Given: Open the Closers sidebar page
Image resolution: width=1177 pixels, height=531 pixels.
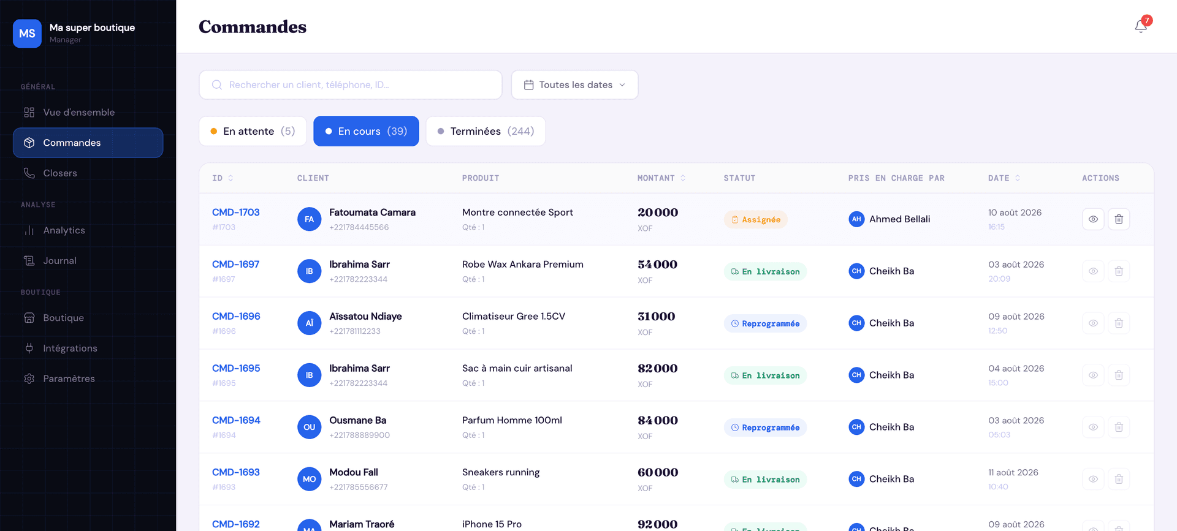Looking at the screenshot, I should coord(88,173).
